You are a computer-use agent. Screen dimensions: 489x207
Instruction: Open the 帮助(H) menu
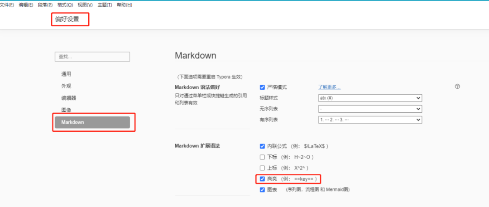(x=125, y=5)
